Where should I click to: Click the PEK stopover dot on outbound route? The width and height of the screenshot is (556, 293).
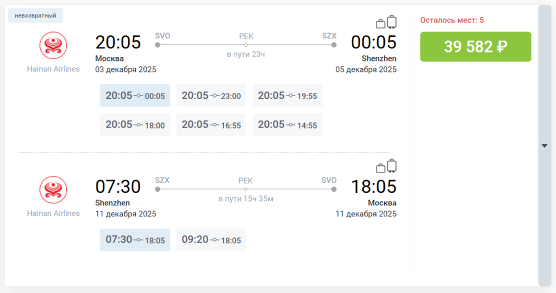(246, 45)
